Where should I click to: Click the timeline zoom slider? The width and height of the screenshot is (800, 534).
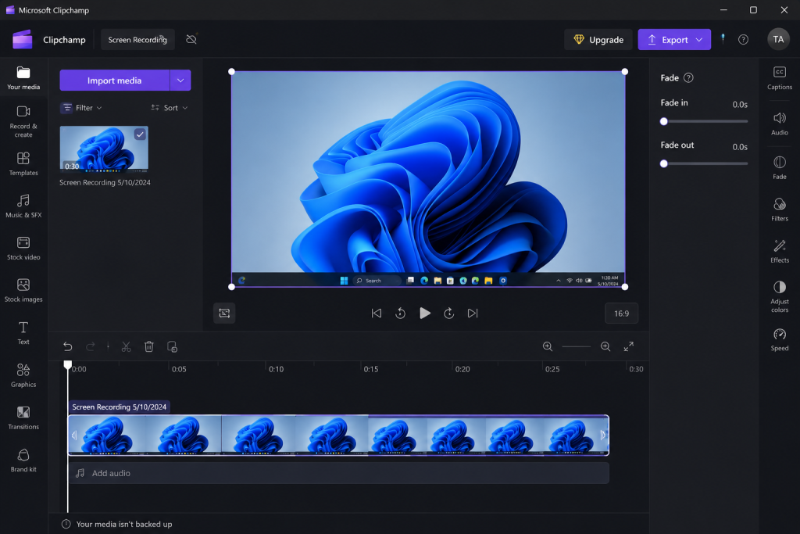[x=577, y=346]
